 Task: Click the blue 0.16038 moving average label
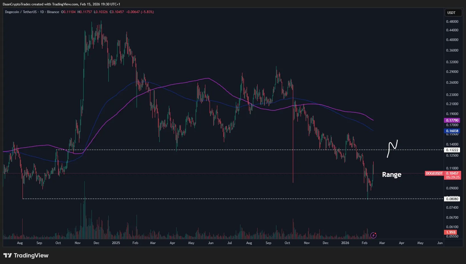tap(453, 131)
